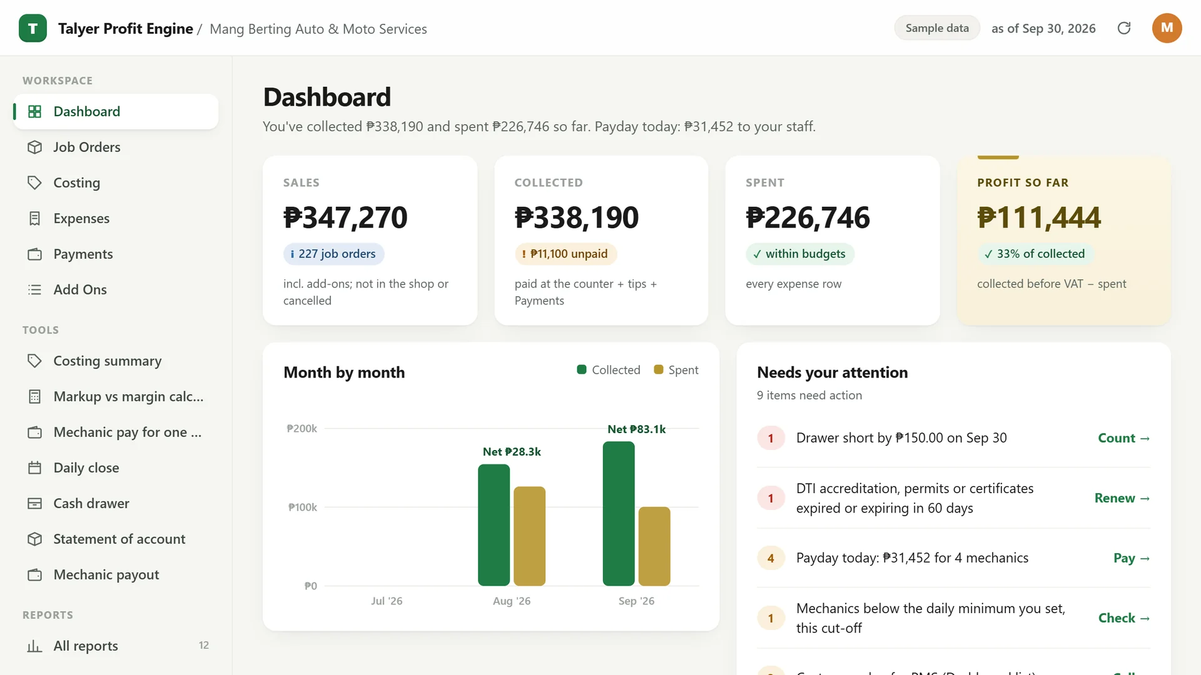Image resolution: width=1201 pixels, height=675 pixels.
Task: Click the Net ₱28.3k chart label
Action: pos(512,452)
